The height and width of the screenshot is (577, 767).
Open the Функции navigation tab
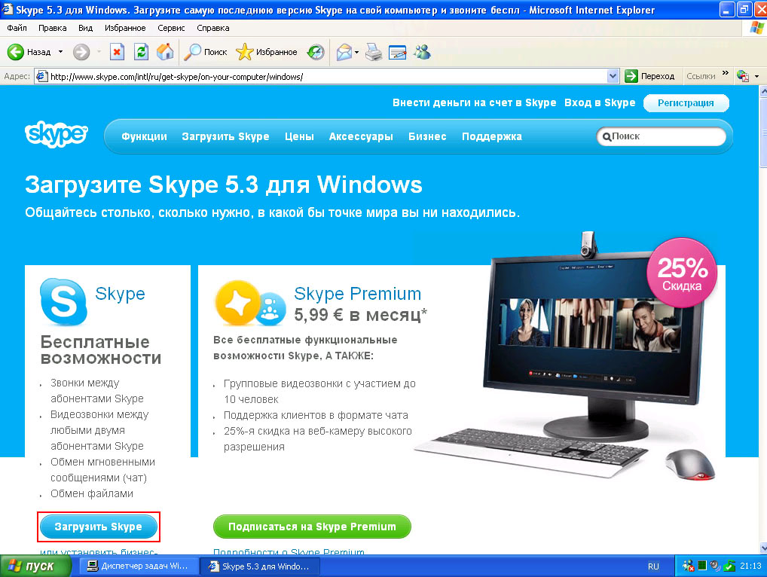tap(145, 136)
